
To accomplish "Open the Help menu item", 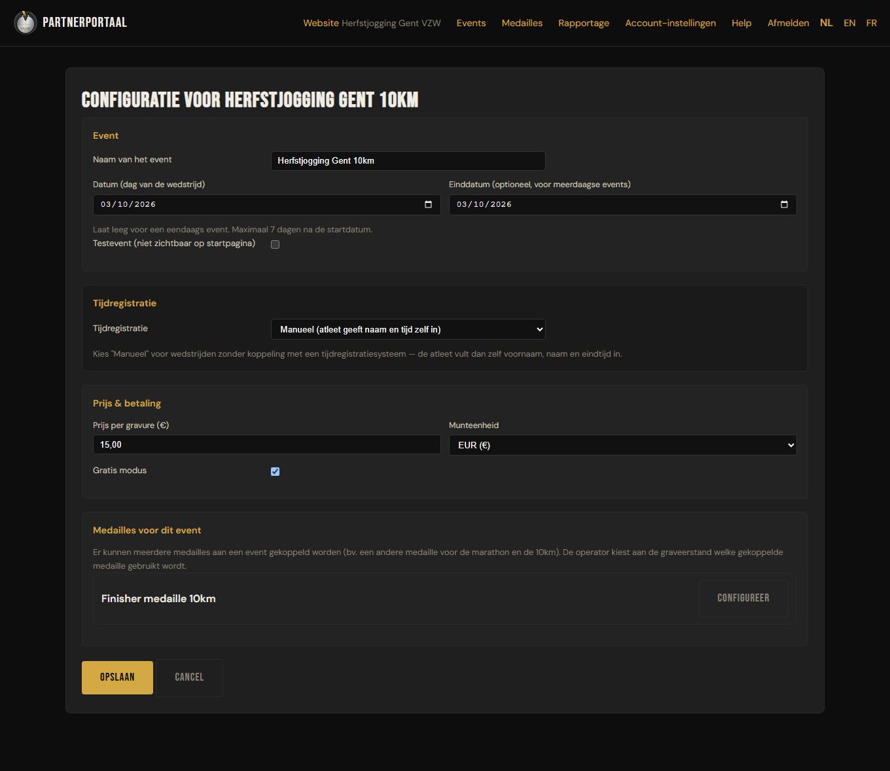I will click(x=741, y=23).
